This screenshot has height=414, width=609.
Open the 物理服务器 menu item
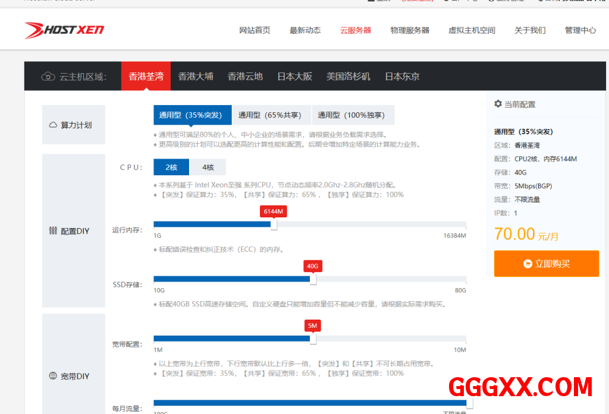click(410, 30)
